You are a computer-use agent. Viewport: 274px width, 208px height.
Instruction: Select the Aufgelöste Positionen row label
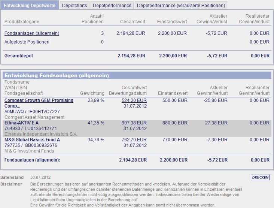[27, 42]
